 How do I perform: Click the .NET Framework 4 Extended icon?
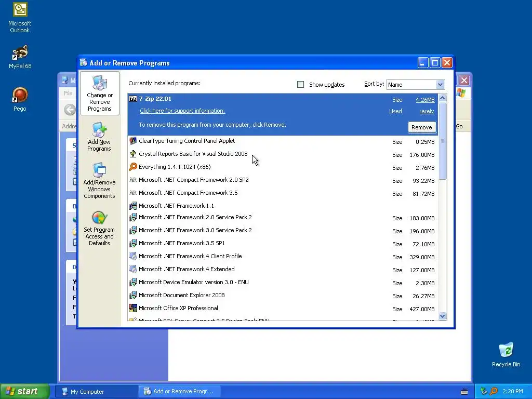[x=133, y=269]
